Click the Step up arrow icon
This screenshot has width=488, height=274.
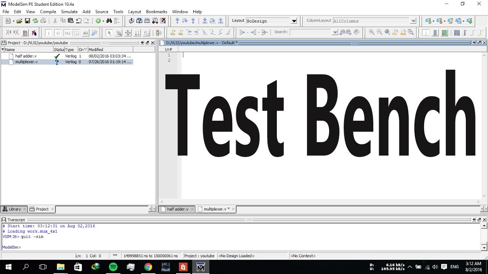coord(193,21)
